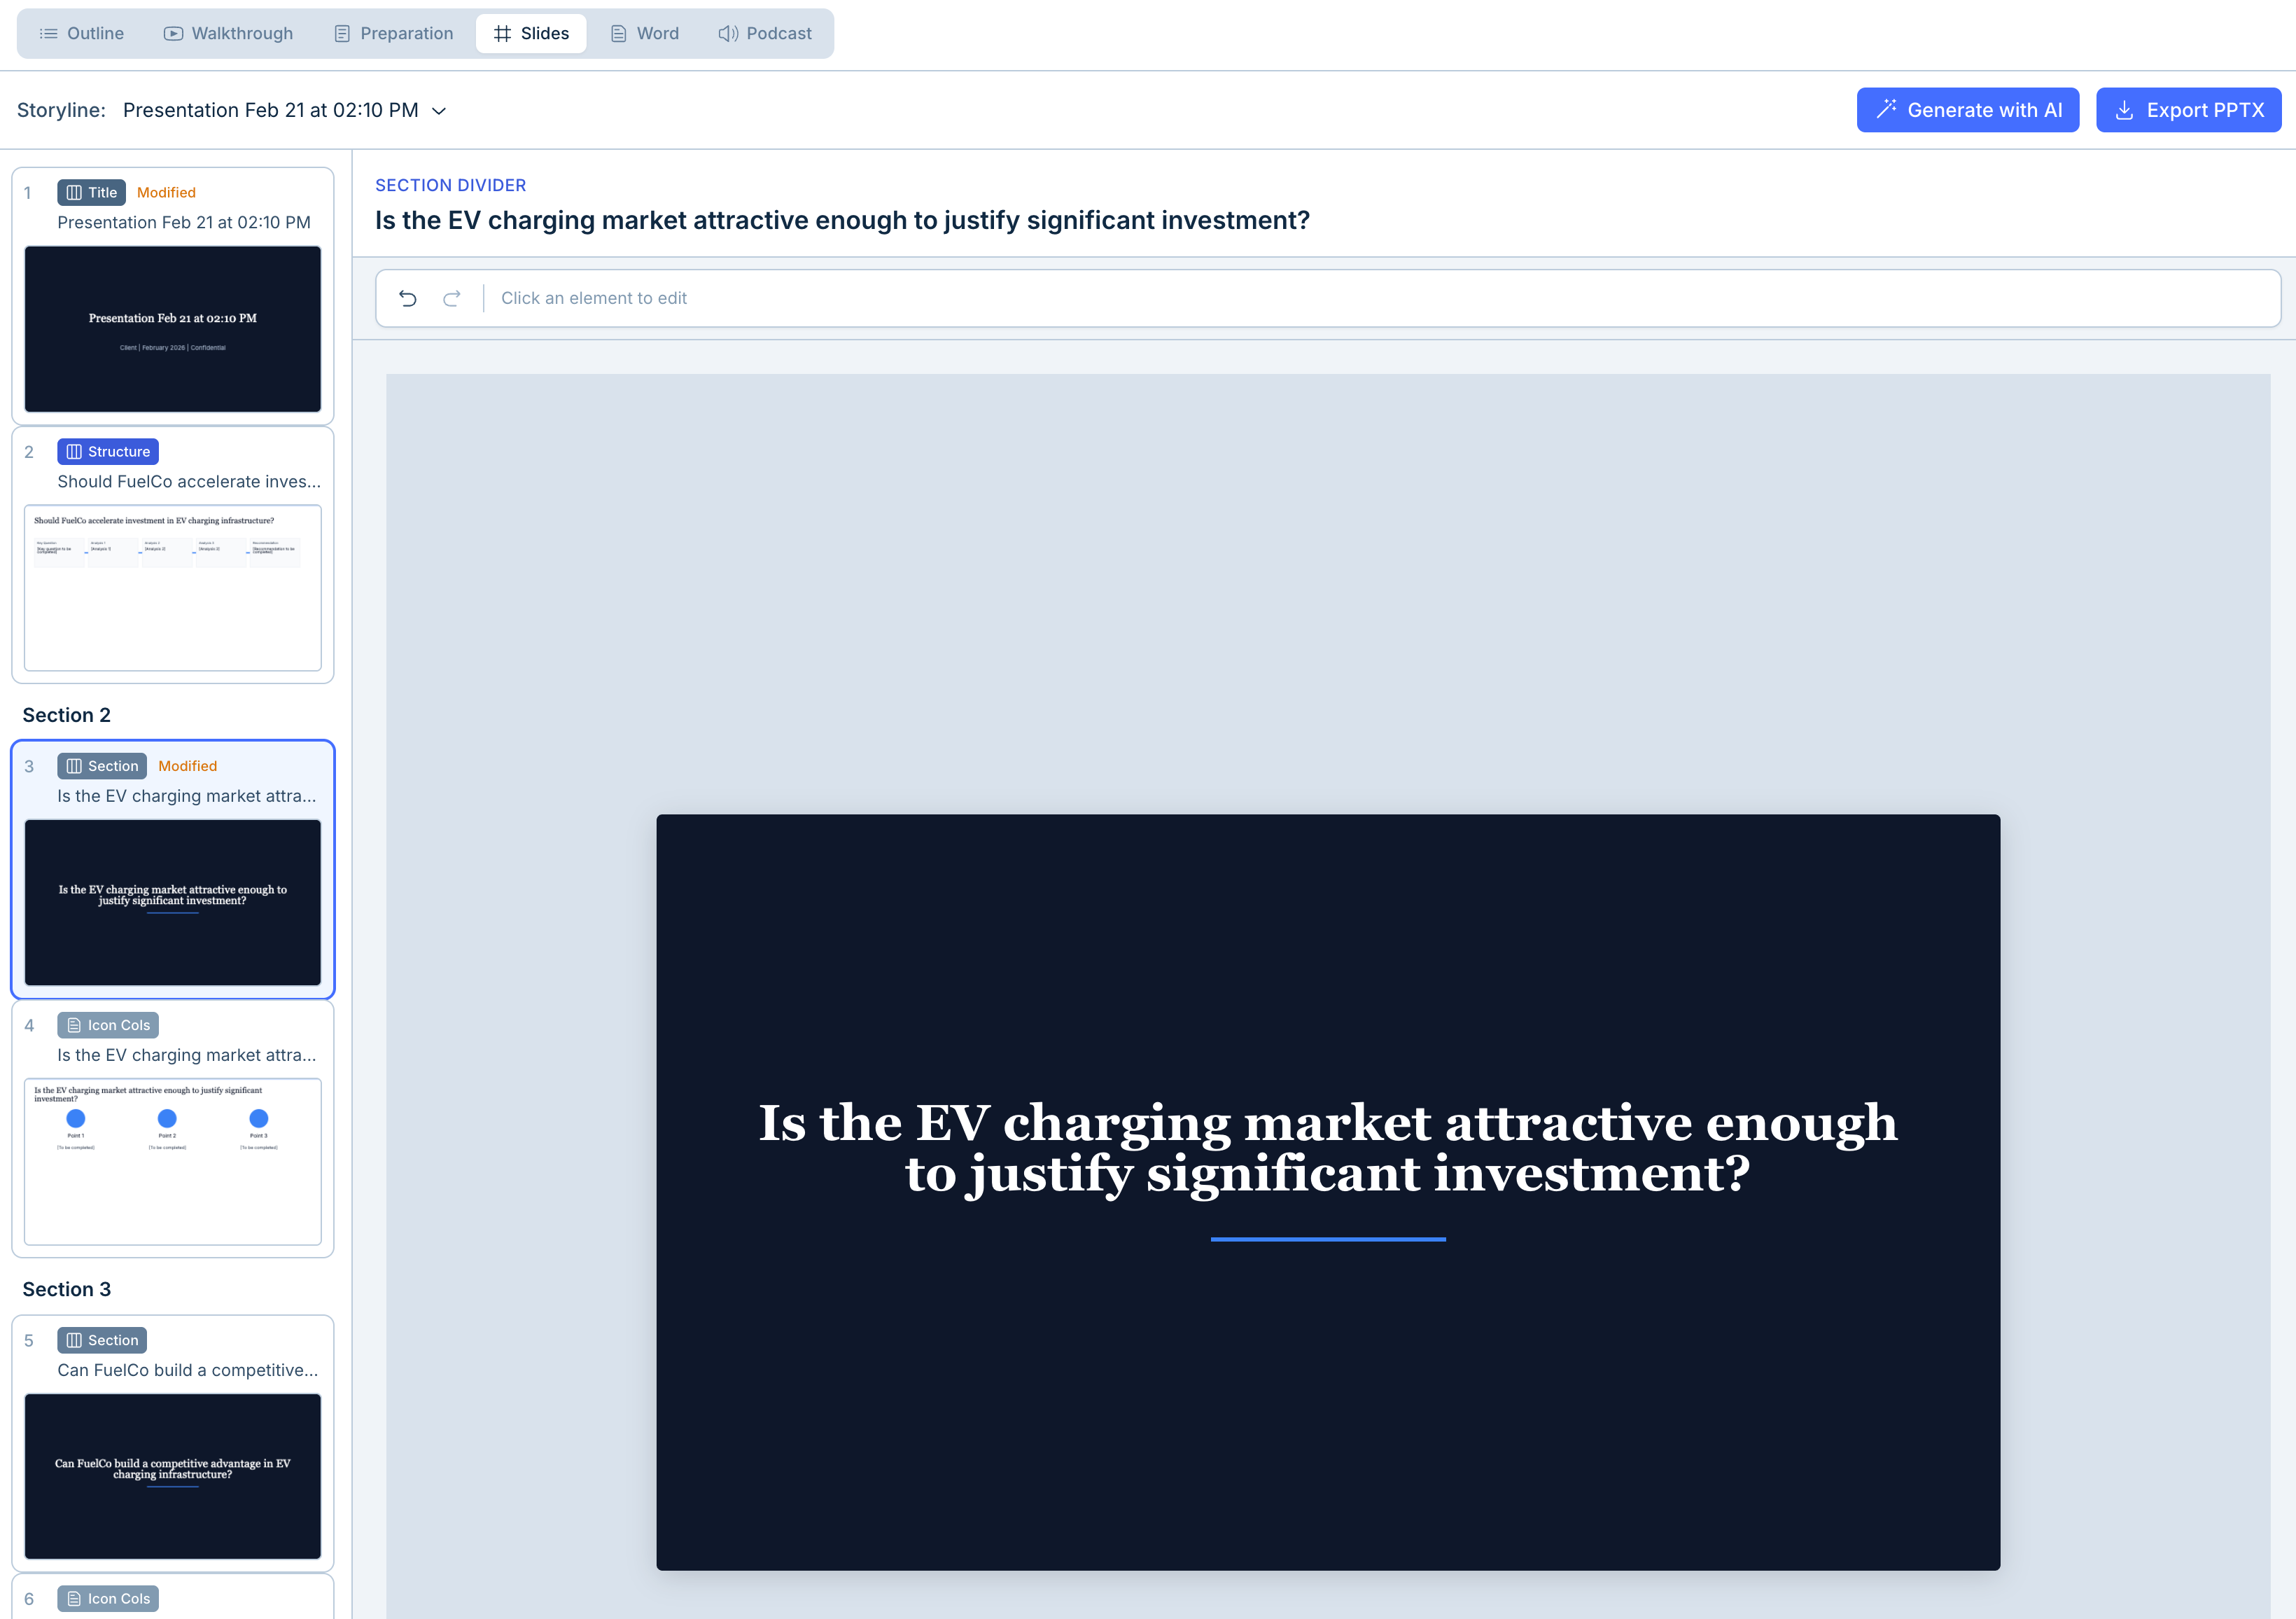2296x1619 pixels.
Task: Open the Presentation Feb 21 storyline selector
Action: [284, 110]
